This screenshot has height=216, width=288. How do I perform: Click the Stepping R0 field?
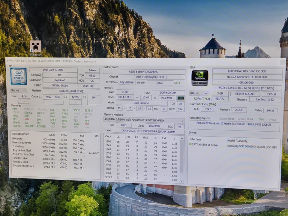(x=60, y=75)
